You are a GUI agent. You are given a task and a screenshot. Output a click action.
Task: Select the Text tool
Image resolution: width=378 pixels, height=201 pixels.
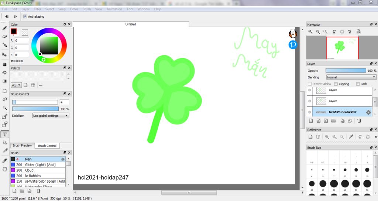click(x=5, y=134)
